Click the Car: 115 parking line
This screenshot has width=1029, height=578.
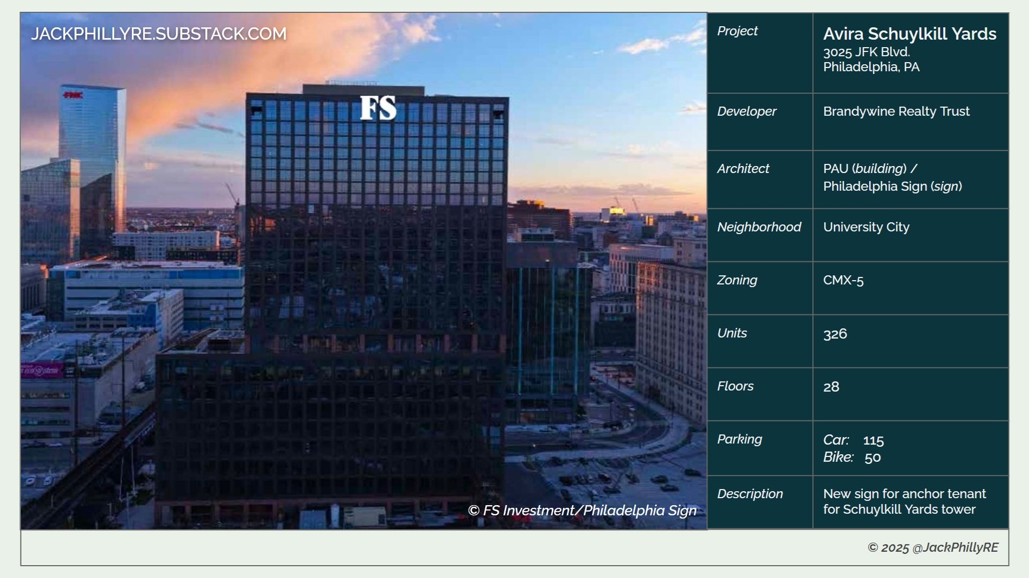854,440
